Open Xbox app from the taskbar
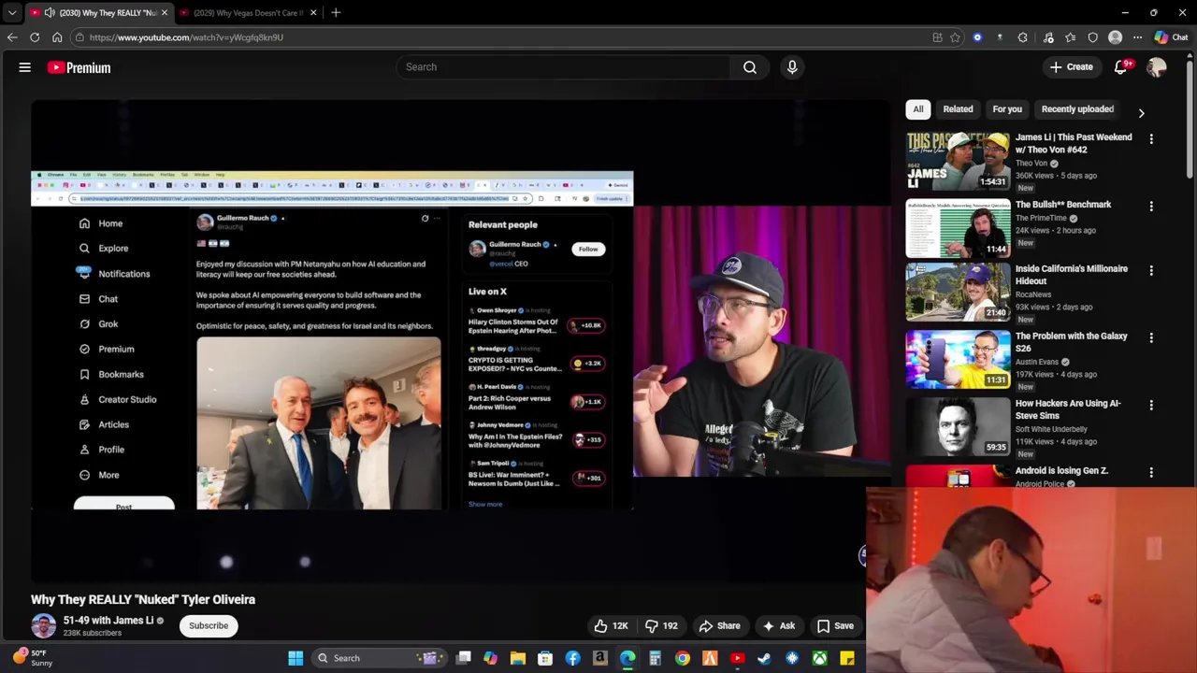The height and width of the screenshot is (673, 1197). (x=820, y=658)
